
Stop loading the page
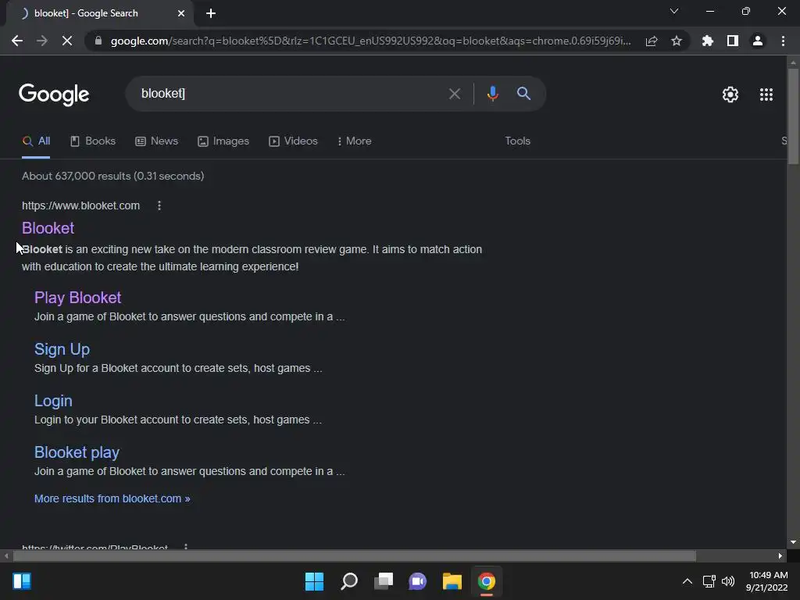(x=67, y=41)
